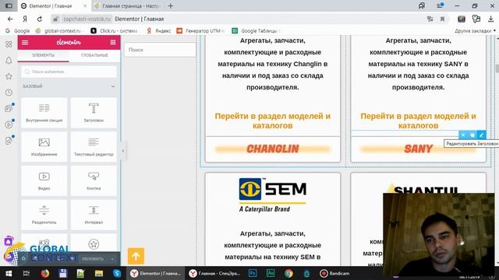Viewport: 499px width, 280px height.
Task: Open File Explorer from taskbar
Action: (x=99, y=273)
